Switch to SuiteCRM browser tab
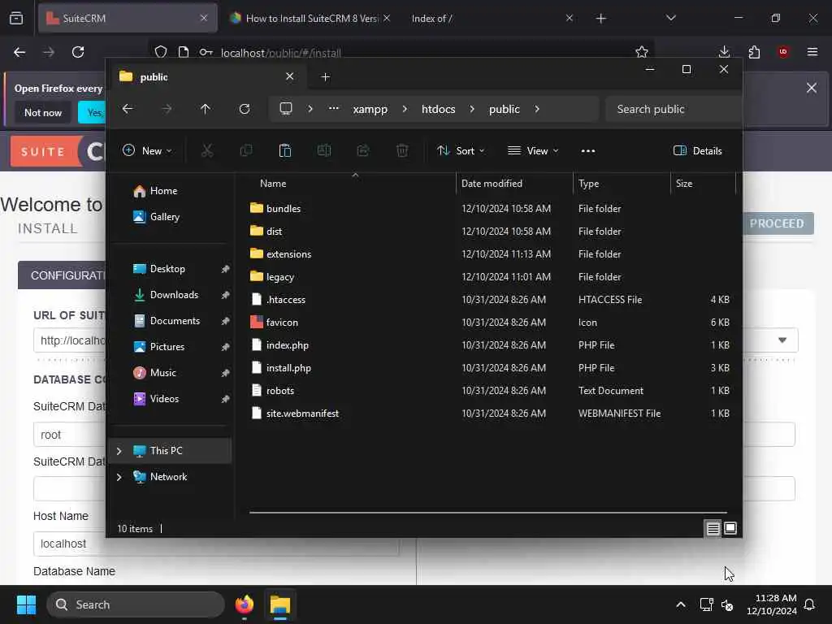This screenshot has height=624, width=832. point(128,18)
